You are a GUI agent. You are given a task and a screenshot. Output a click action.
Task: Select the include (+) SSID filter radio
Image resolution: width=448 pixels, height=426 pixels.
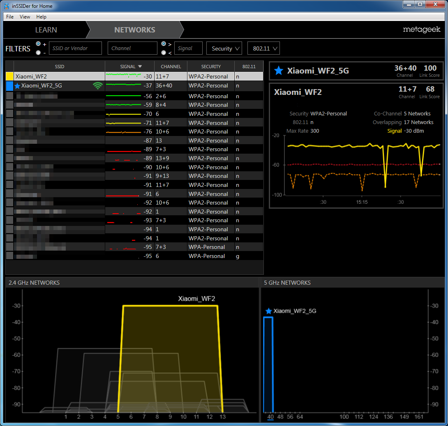coord(38,44)
